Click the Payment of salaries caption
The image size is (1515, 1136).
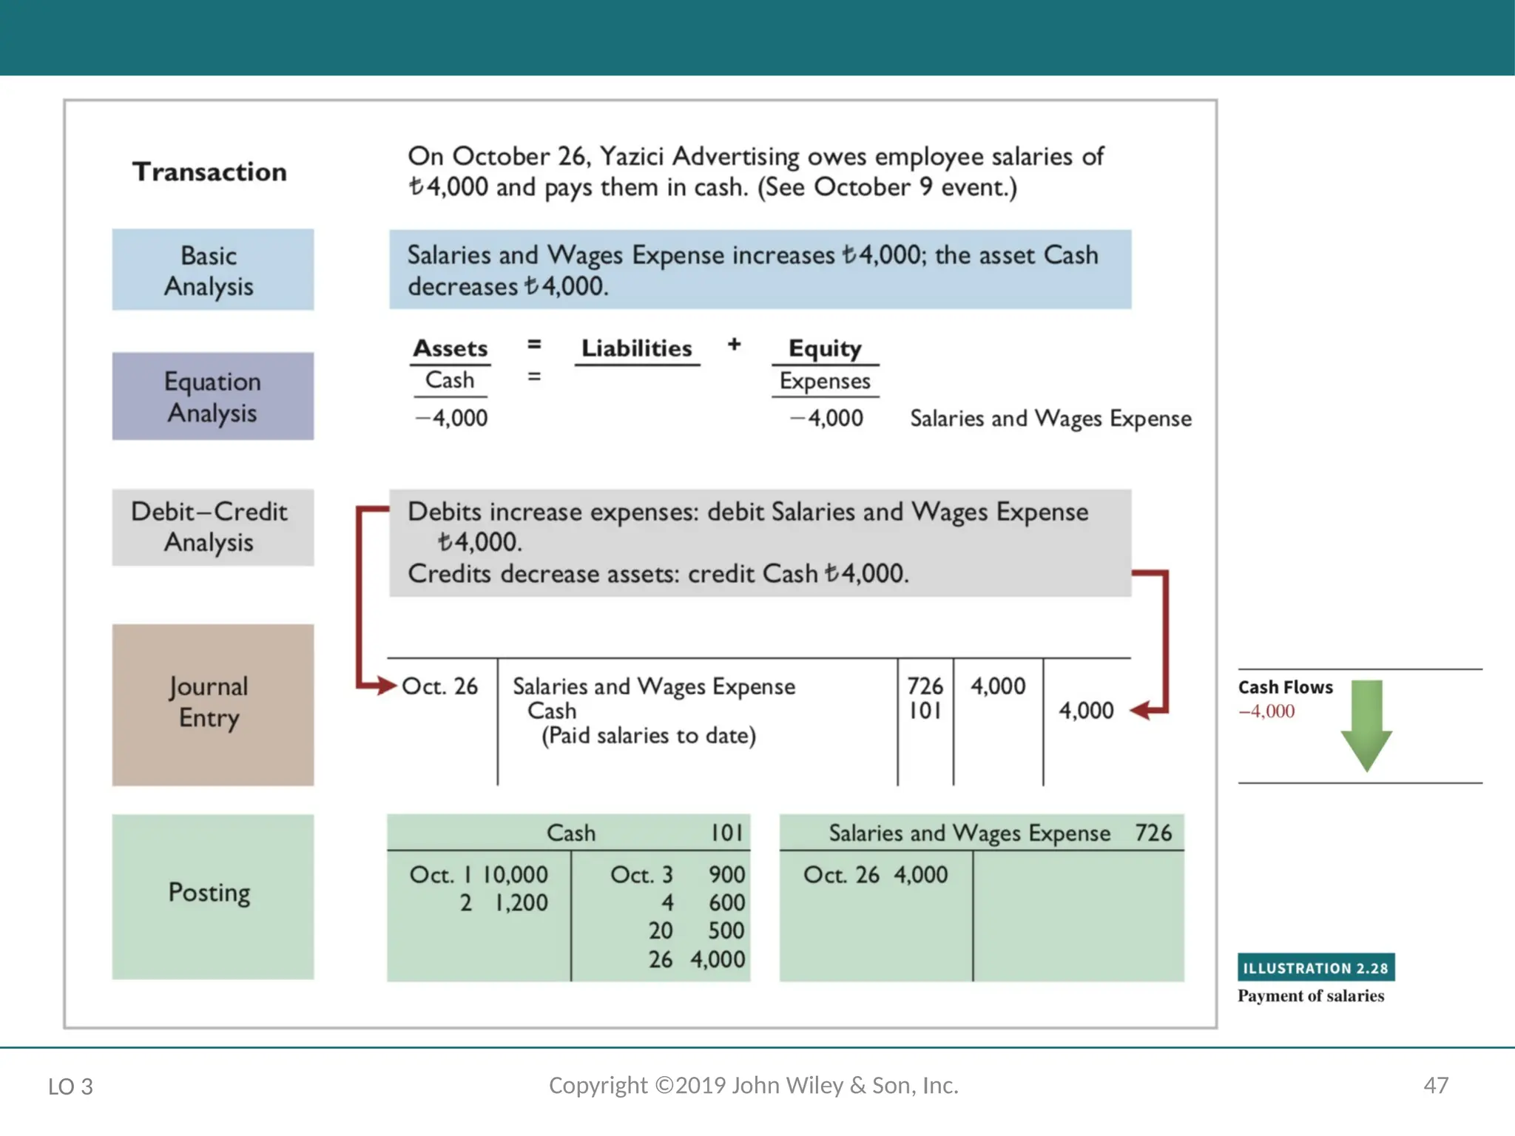pyautogui.click(x=1310, y=995)
